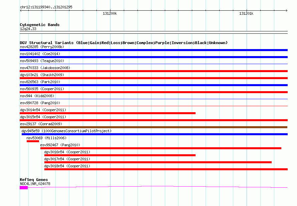Select the red bar under dgv3015n54
Image resolution: width=297 pixels, height=206 pixels.
154,120
